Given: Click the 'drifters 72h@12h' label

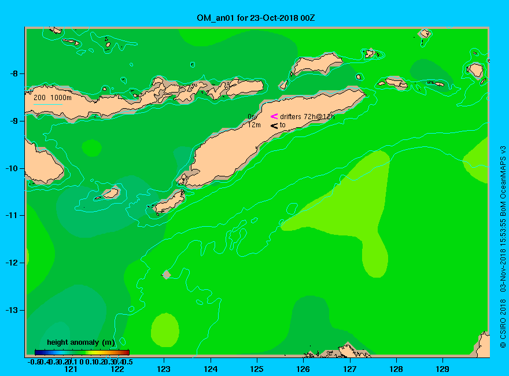Looking at the screenshot, I should point(307,117).
